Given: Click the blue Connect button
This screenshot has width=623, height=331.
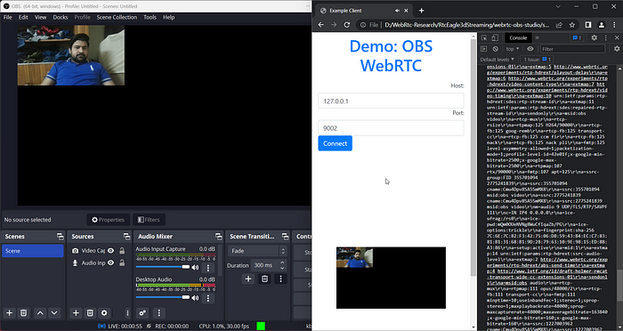Looking at the screenshot, I should click(335, 143).
